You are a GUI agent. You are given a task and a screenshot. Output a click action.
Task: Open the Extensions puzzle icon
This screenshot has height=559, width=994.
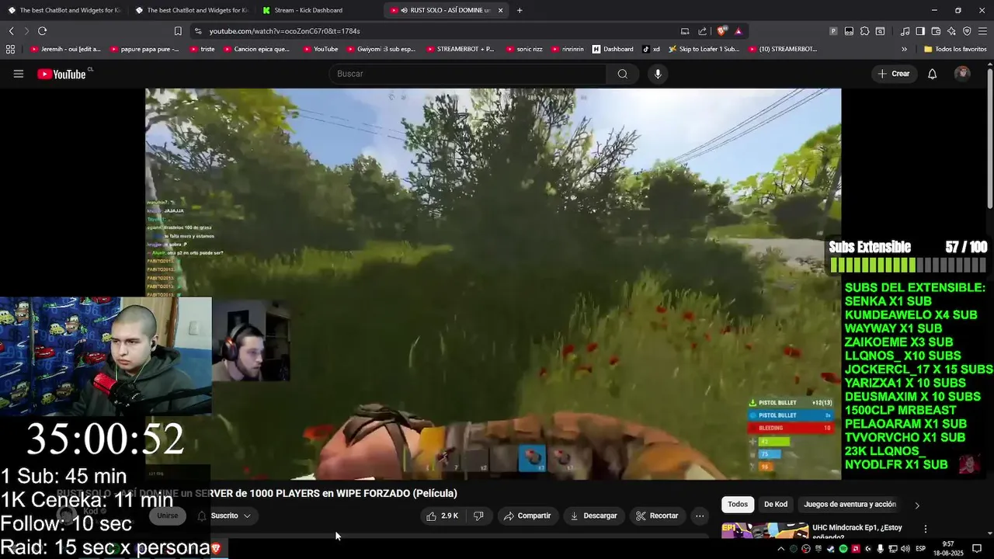click(864, 31)
